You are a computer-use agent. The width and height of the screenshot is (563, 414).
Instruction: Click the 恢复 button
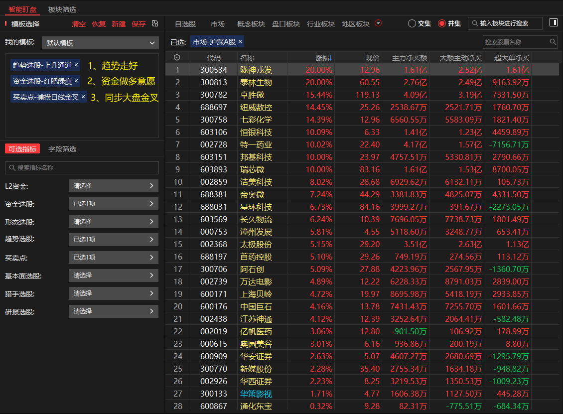[99, 24]
